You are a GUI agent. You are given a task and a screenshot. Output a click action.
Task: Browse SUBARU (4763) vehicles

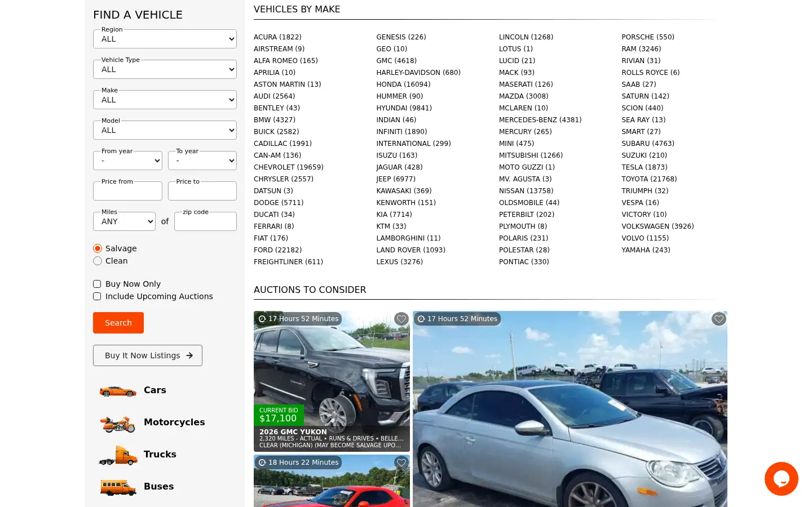pyautogui.click(x=648, y=144)
